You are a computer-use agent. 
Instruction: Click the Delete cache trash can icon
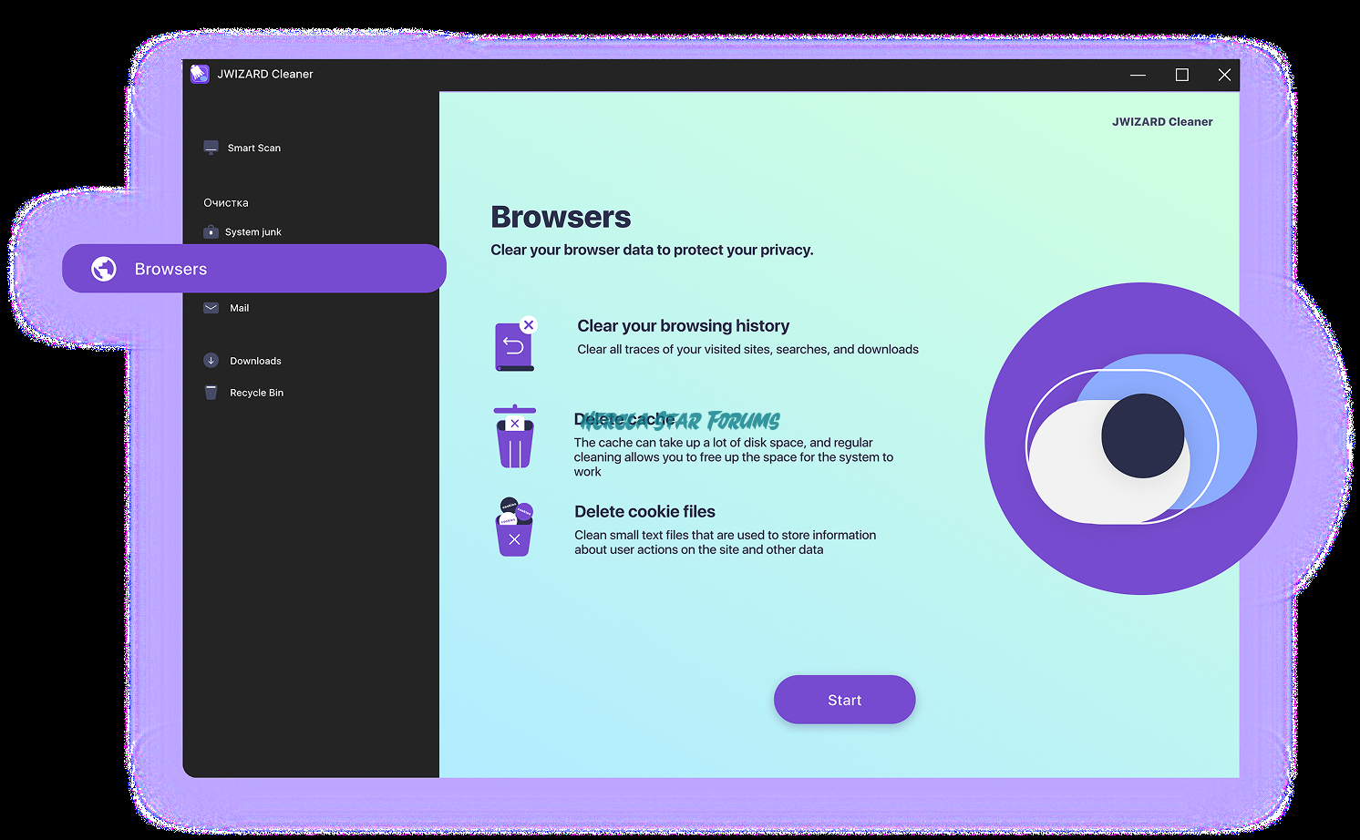click(x=515, y=437)
